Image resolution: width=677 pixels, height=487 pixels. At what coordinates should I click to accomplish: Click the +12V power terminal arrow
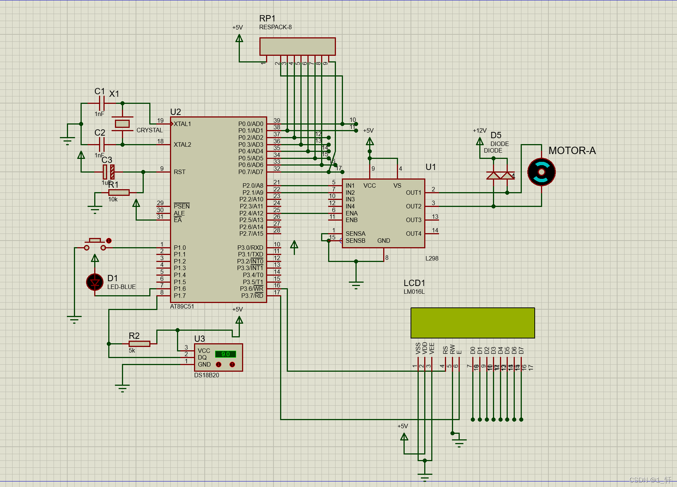[x=480, y=141]
